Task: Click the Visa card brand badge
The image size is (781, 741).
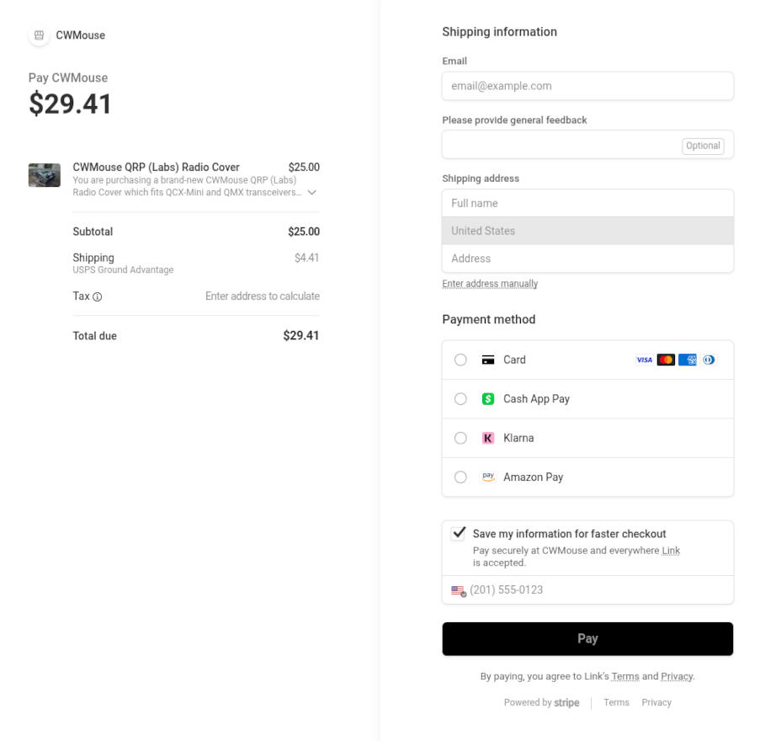Action: click(x=644, y=360)
